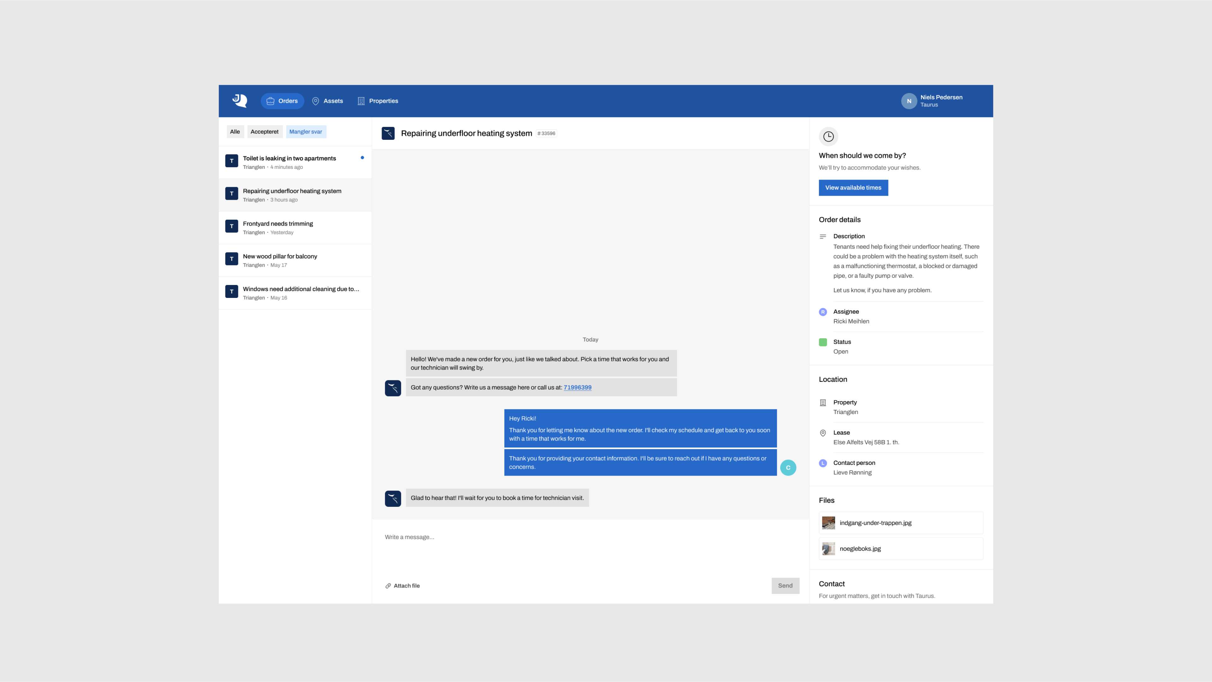This screenshot has height=682, width=1212.
Task: Click the T icon beside 'New wood pillar'
Action: (231, 259)
